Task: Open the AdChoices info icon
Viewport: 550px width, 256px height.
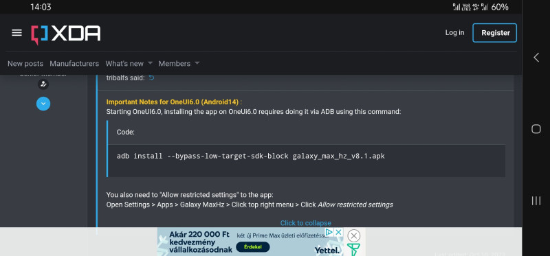Action: pyautogui.click(x=329, y=232)
